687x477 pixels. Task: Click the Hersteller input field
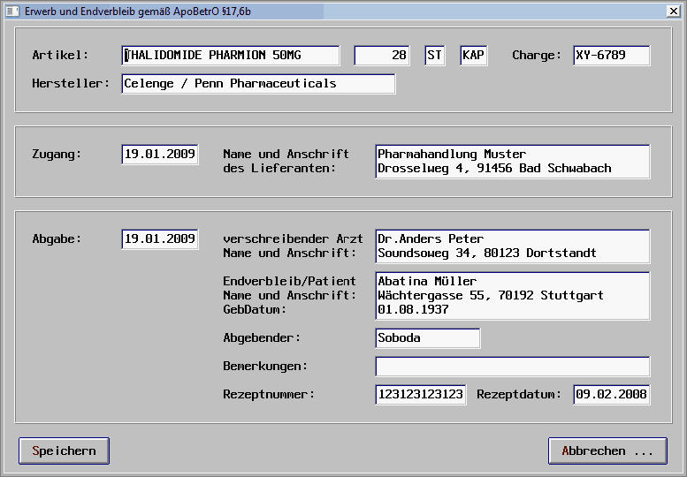tap(258, 84)
